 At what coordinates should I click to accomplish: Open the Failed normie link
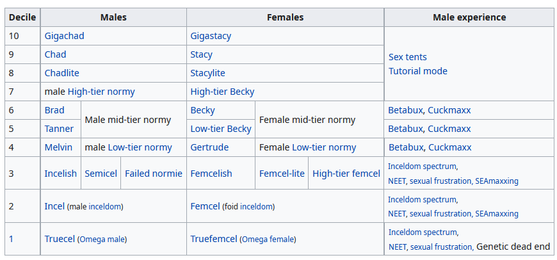[154, 174]
